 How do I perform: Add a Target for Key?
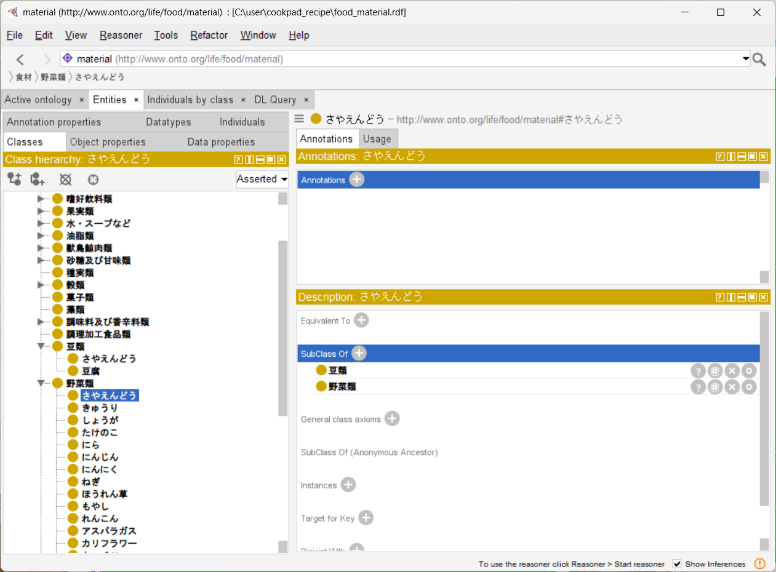(x=366, y=518)
